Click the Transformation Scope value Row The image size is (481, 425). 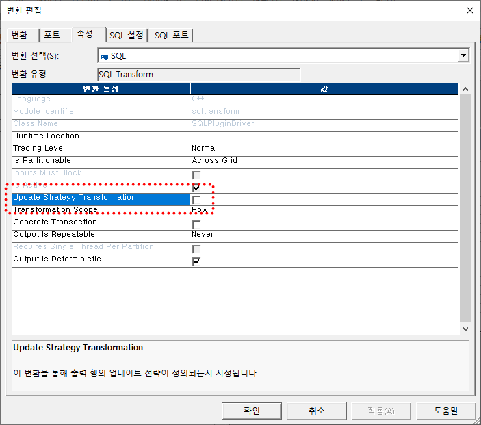pos(200,210)
